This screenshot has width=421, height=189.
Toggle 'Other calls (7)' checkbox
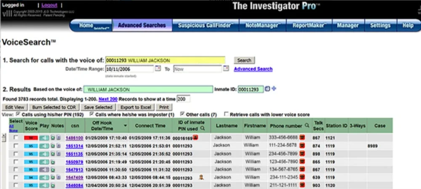pos(183,114)
